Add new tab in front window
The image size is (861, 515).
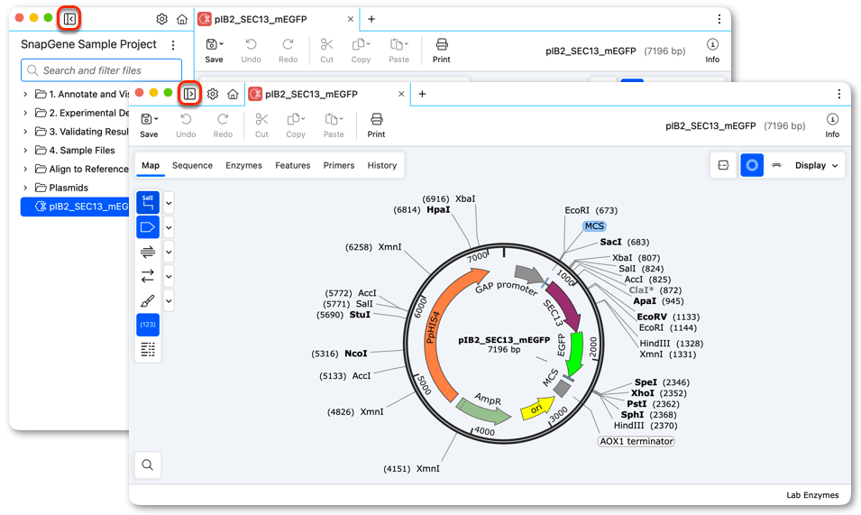[422, 94]
